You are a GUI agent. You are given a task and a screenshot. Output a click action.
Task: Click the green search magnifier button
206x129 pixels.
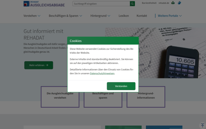coord(132,4)
